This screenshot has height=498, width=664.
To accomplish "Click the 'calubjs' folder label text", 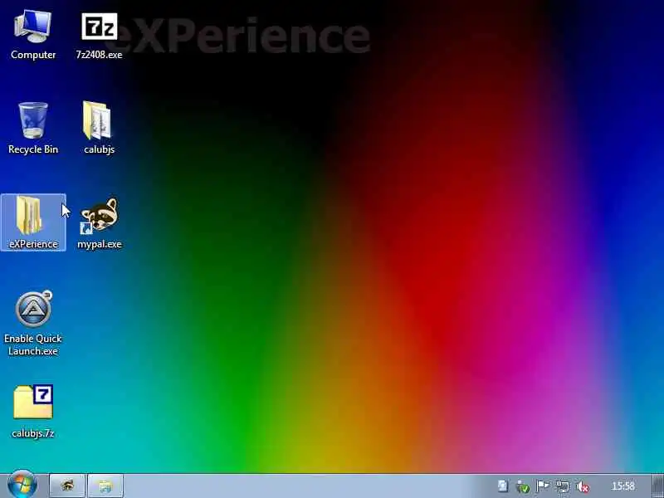I will tap(99, 149).
